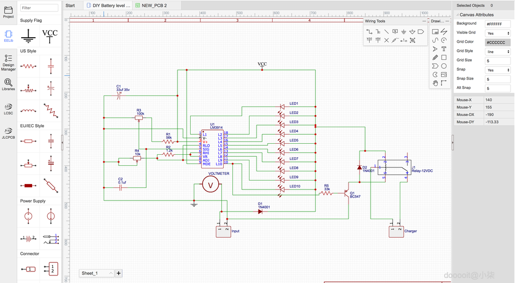Add a new sheet with plus button

pyautogui.click(x=119, y=273)
